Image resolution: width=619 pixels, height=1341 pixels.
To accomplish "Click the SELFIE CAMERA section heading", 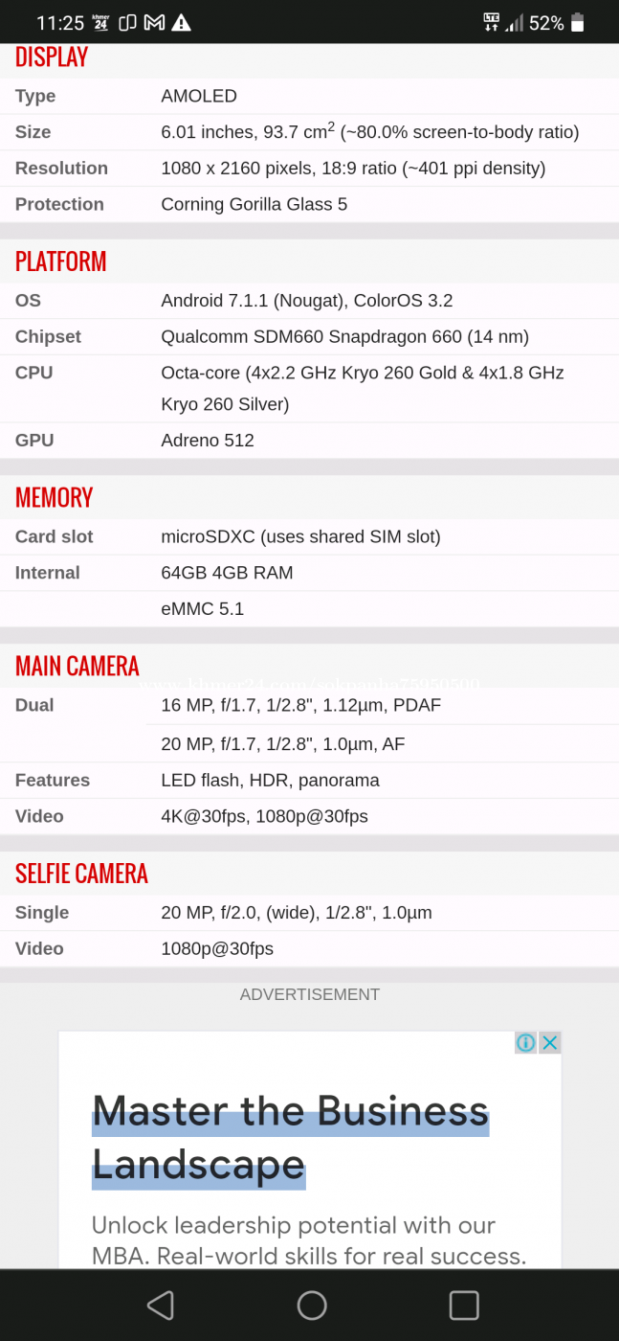I will pos(81,873).
